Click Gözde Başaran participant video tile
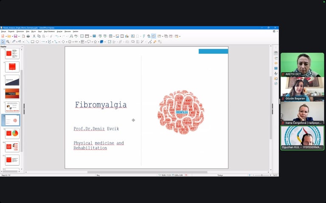 302,89
